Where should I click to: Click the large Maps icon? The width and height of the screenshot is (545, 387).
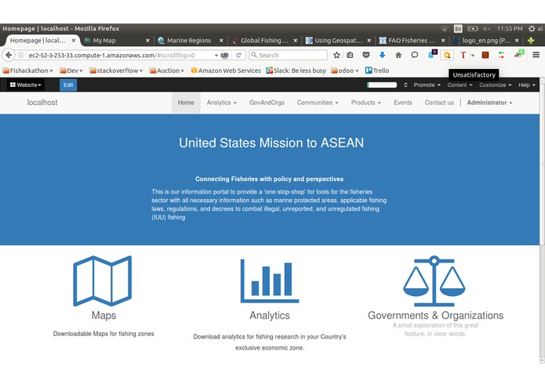click(x=103, y=280)
